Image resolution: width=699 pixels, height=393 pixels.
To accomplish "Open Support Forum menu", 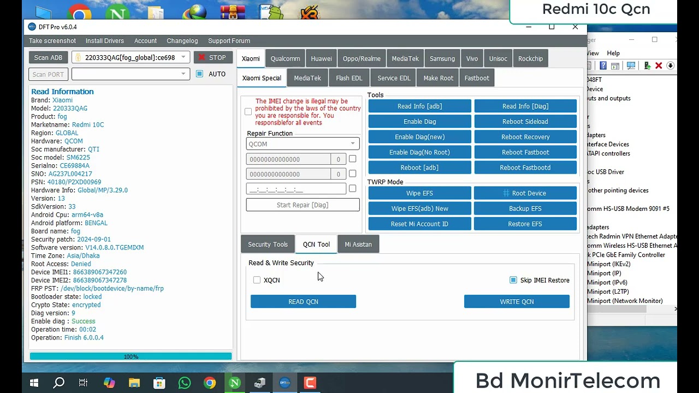I will click(x=229, y=41).
